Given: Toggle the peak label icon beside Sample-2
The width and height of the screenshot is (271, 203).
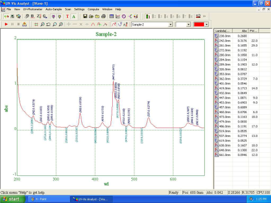Looking at the screenshot, I should (x=126, y=24).
